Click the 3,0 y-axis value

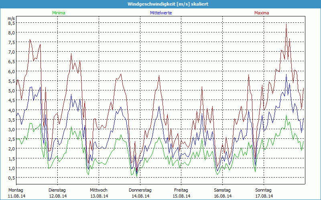[12, 130]
